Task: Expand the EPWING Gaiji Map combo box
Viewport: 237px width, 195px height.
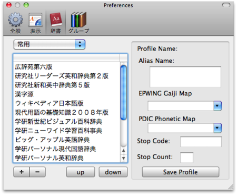Action: pyautogui.click(x=218, y=106)
